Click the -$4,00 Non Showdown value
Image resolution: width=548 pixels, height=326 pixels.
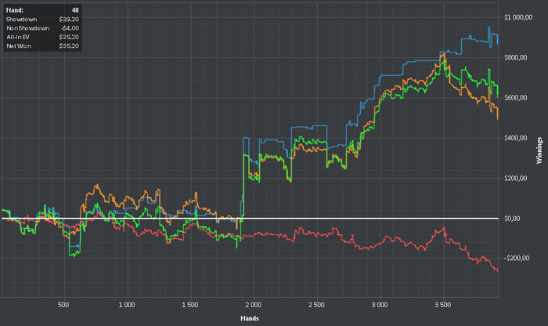[70, 28]
